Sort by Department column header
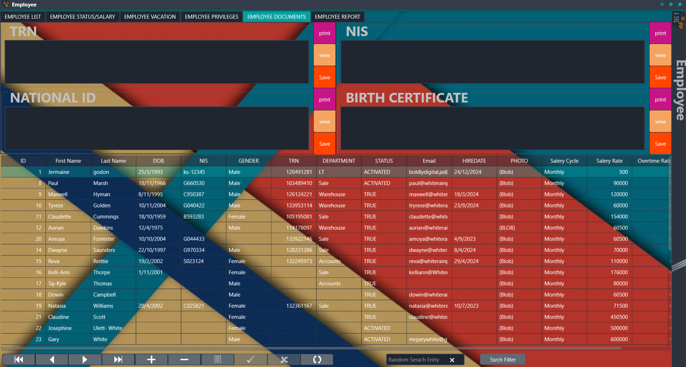Viewport: 686px width, 367px height. coord(339,161)
